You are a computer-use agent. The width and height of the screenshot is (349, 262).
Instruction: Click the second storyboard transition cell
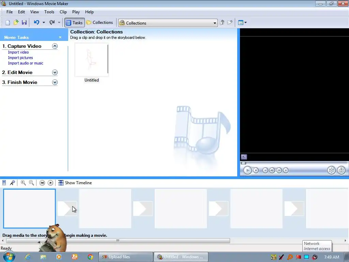[x=143, y=208]
